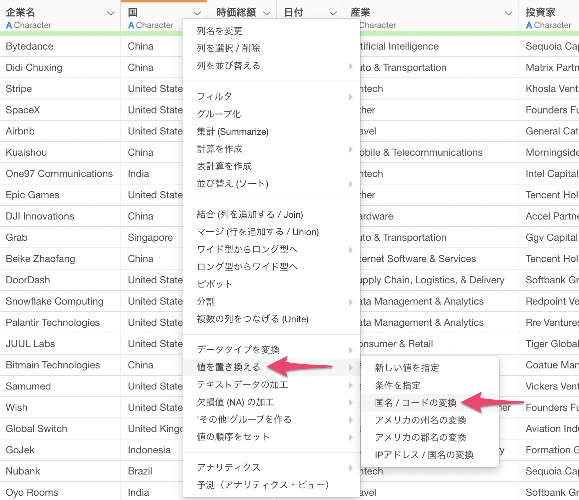The height and width of the screenshot is (500, 579).
Task: Select 表計算を作成 menu item
Action: click(271, 166)
